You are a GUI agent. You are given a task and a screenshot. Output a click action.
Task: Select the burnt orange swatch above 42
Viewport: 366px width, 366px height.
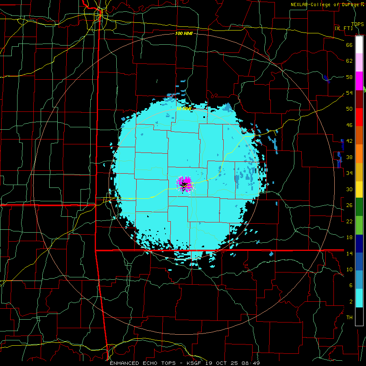359,135
